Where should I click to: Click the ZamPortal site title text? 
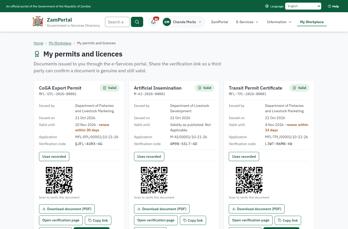tap(59, 20)
